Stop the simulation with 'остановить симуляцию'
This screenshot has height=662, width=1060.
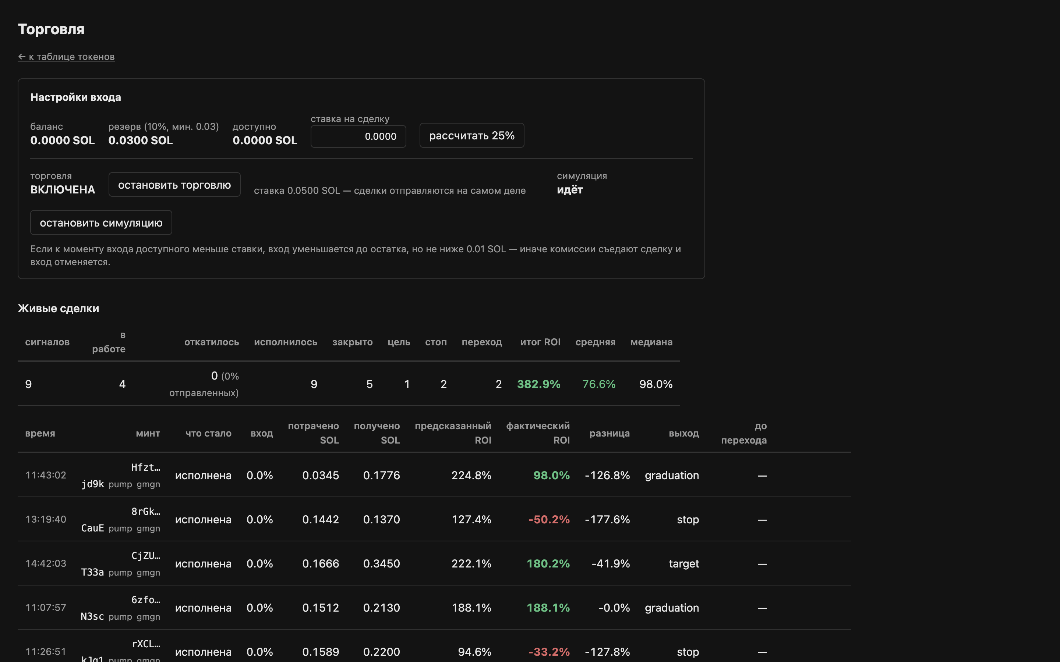[101, 223]
